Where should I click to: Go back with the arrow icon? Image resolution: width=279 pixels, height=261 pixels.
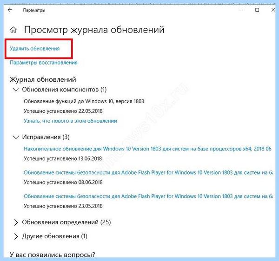pos(10,10)
